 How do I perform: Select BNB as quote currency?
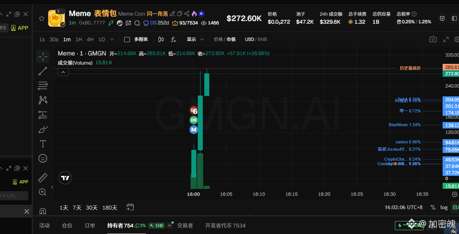[262, 39]
